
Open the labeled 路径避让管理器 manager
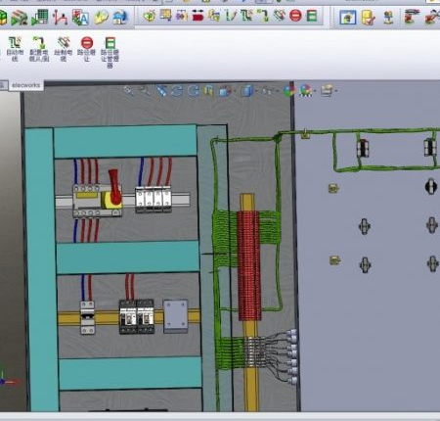[110, 52]
